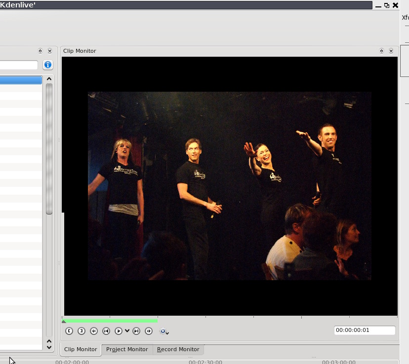
Task: Click the rewind playback button
Action: coord(94,331)
